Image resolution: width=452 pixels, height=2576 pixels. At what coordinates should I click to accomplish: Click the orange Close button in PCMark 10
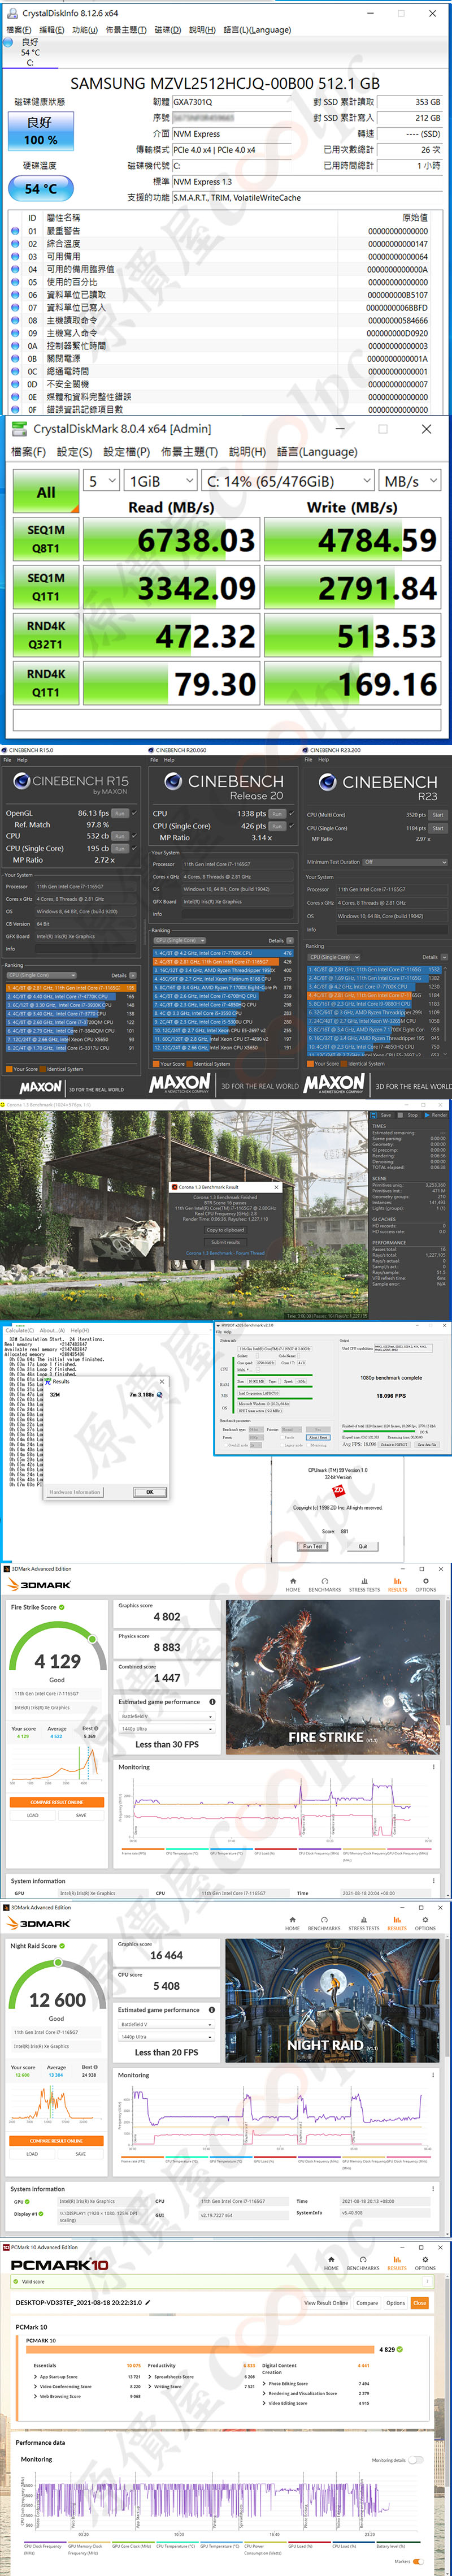point(419,2302)
